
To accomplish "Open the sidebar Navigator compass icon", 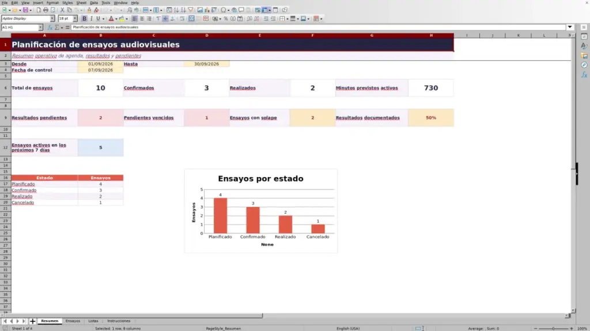I will click(x=584, y=65).
